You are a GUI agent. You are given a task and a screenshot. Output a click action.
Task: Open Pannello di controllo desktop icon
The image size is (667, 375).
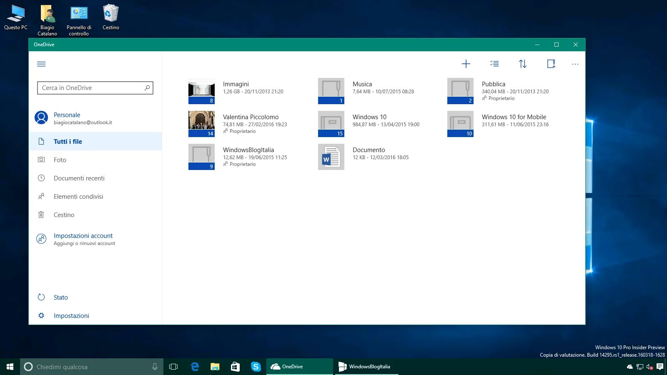pos(79,20)
